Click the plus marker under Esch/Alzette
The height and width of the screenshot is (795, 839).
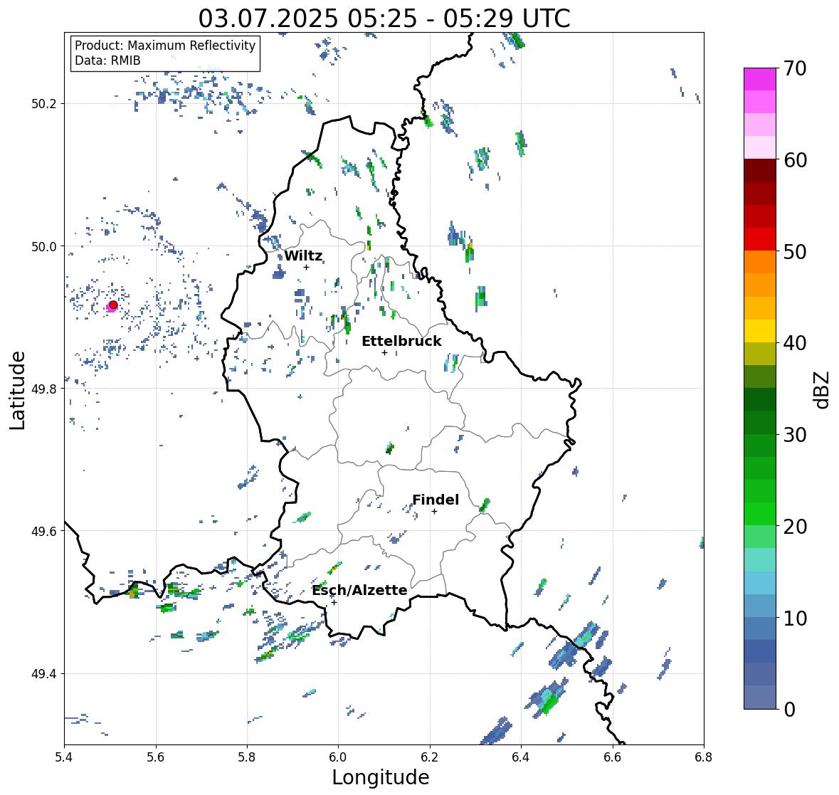point(334,602)
